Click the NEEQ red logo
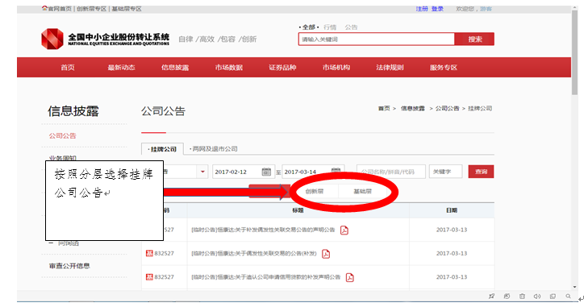This screenshot has height=307, width=584. 52,39
